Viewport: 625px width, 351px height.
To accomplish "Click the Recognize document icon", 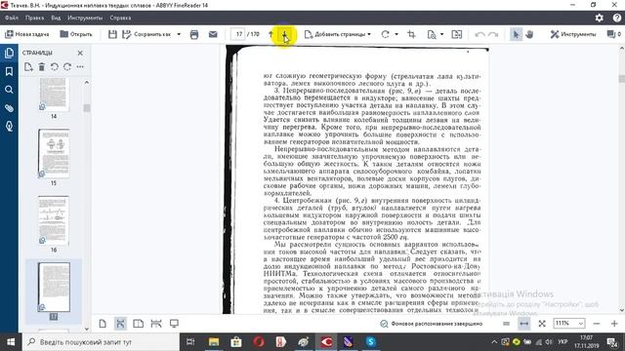I will (432, 35).
